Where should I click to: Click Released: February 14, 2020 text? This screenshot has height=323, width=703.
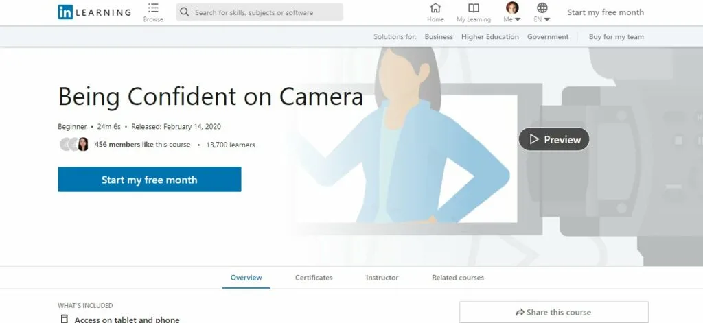pyautogui.click(x=176, y=127)
